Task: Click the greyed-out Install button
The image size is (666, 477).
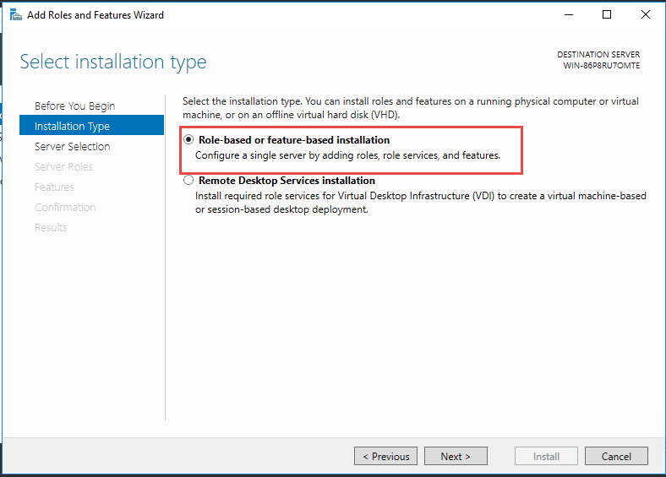Action: [546, 456]
